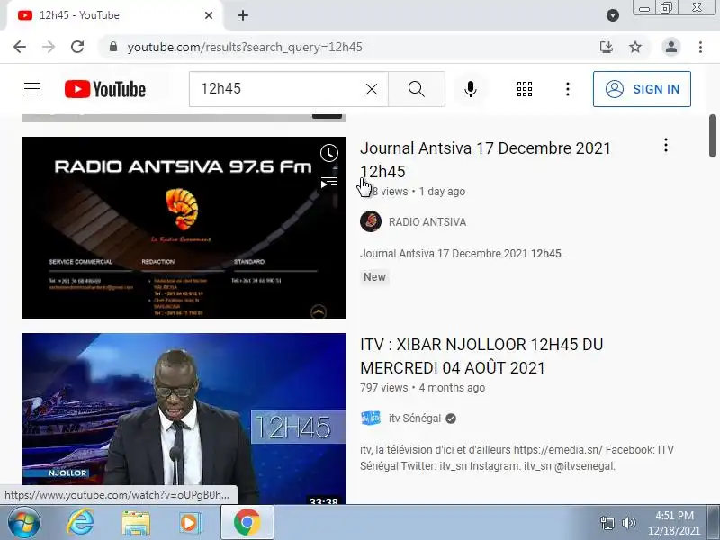Click itv Sénégal channel avatar
Screen dimensions: 720x540
coord(371,418)
